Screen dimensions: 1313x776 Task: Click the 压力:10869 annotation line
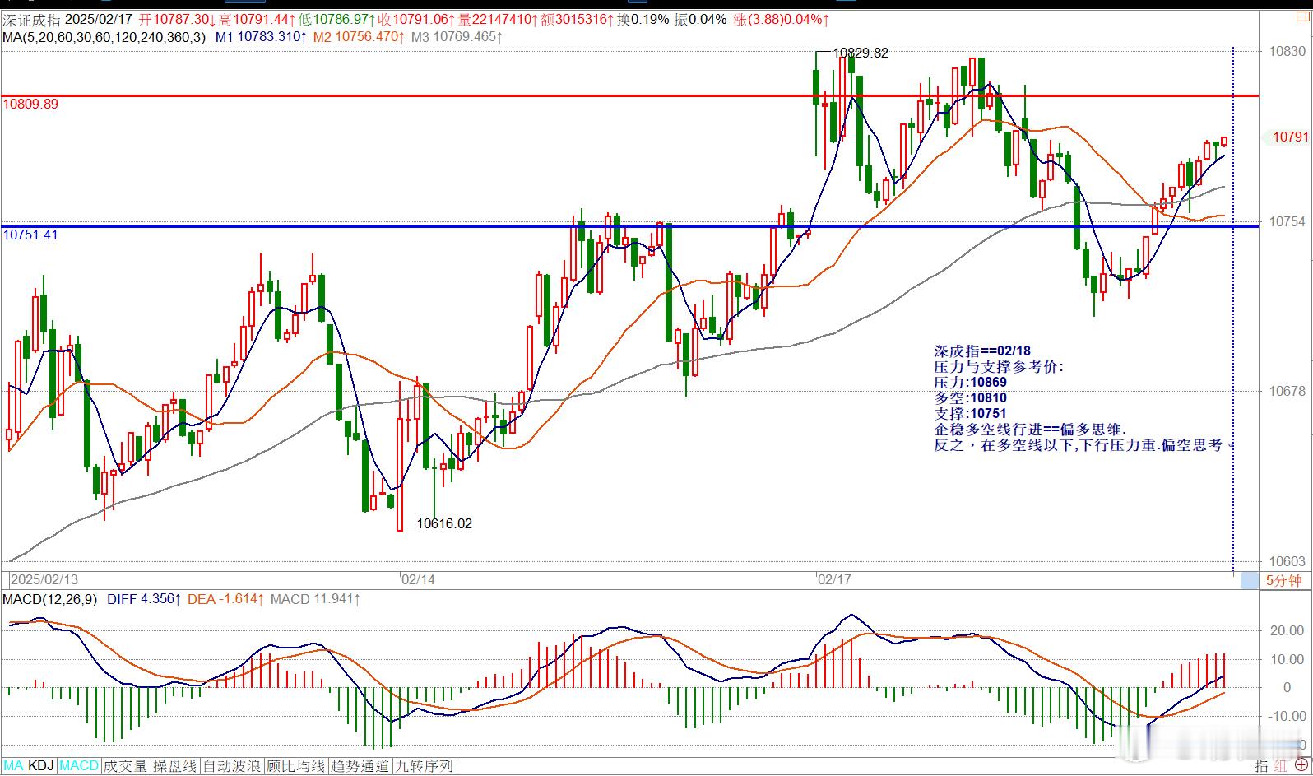click(970, 382)
